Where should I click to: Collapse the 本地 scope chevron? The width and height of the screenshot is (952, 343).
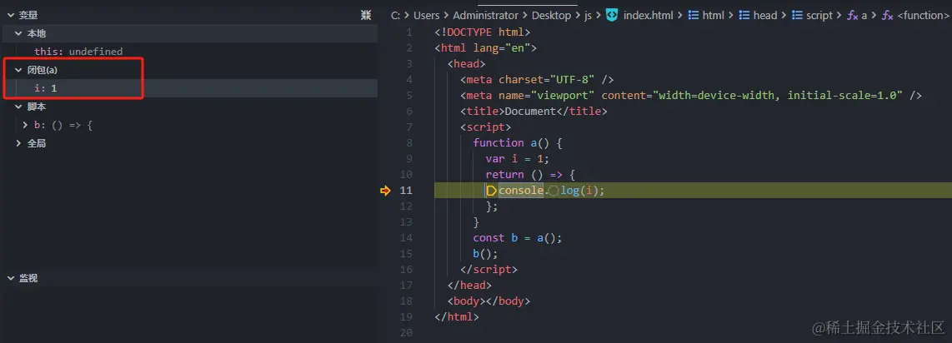point(18,33)
